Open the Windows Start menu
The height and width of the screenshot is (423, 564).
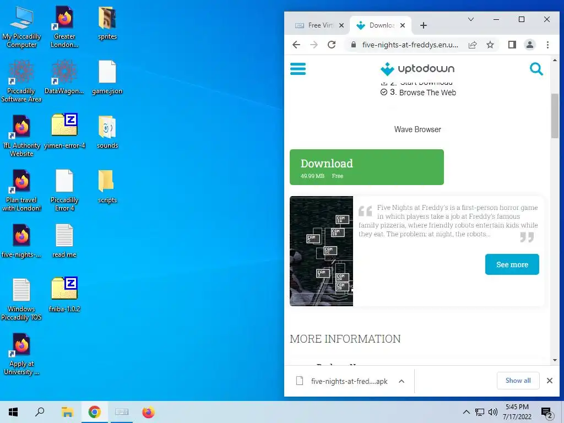[x=13, y=412]
